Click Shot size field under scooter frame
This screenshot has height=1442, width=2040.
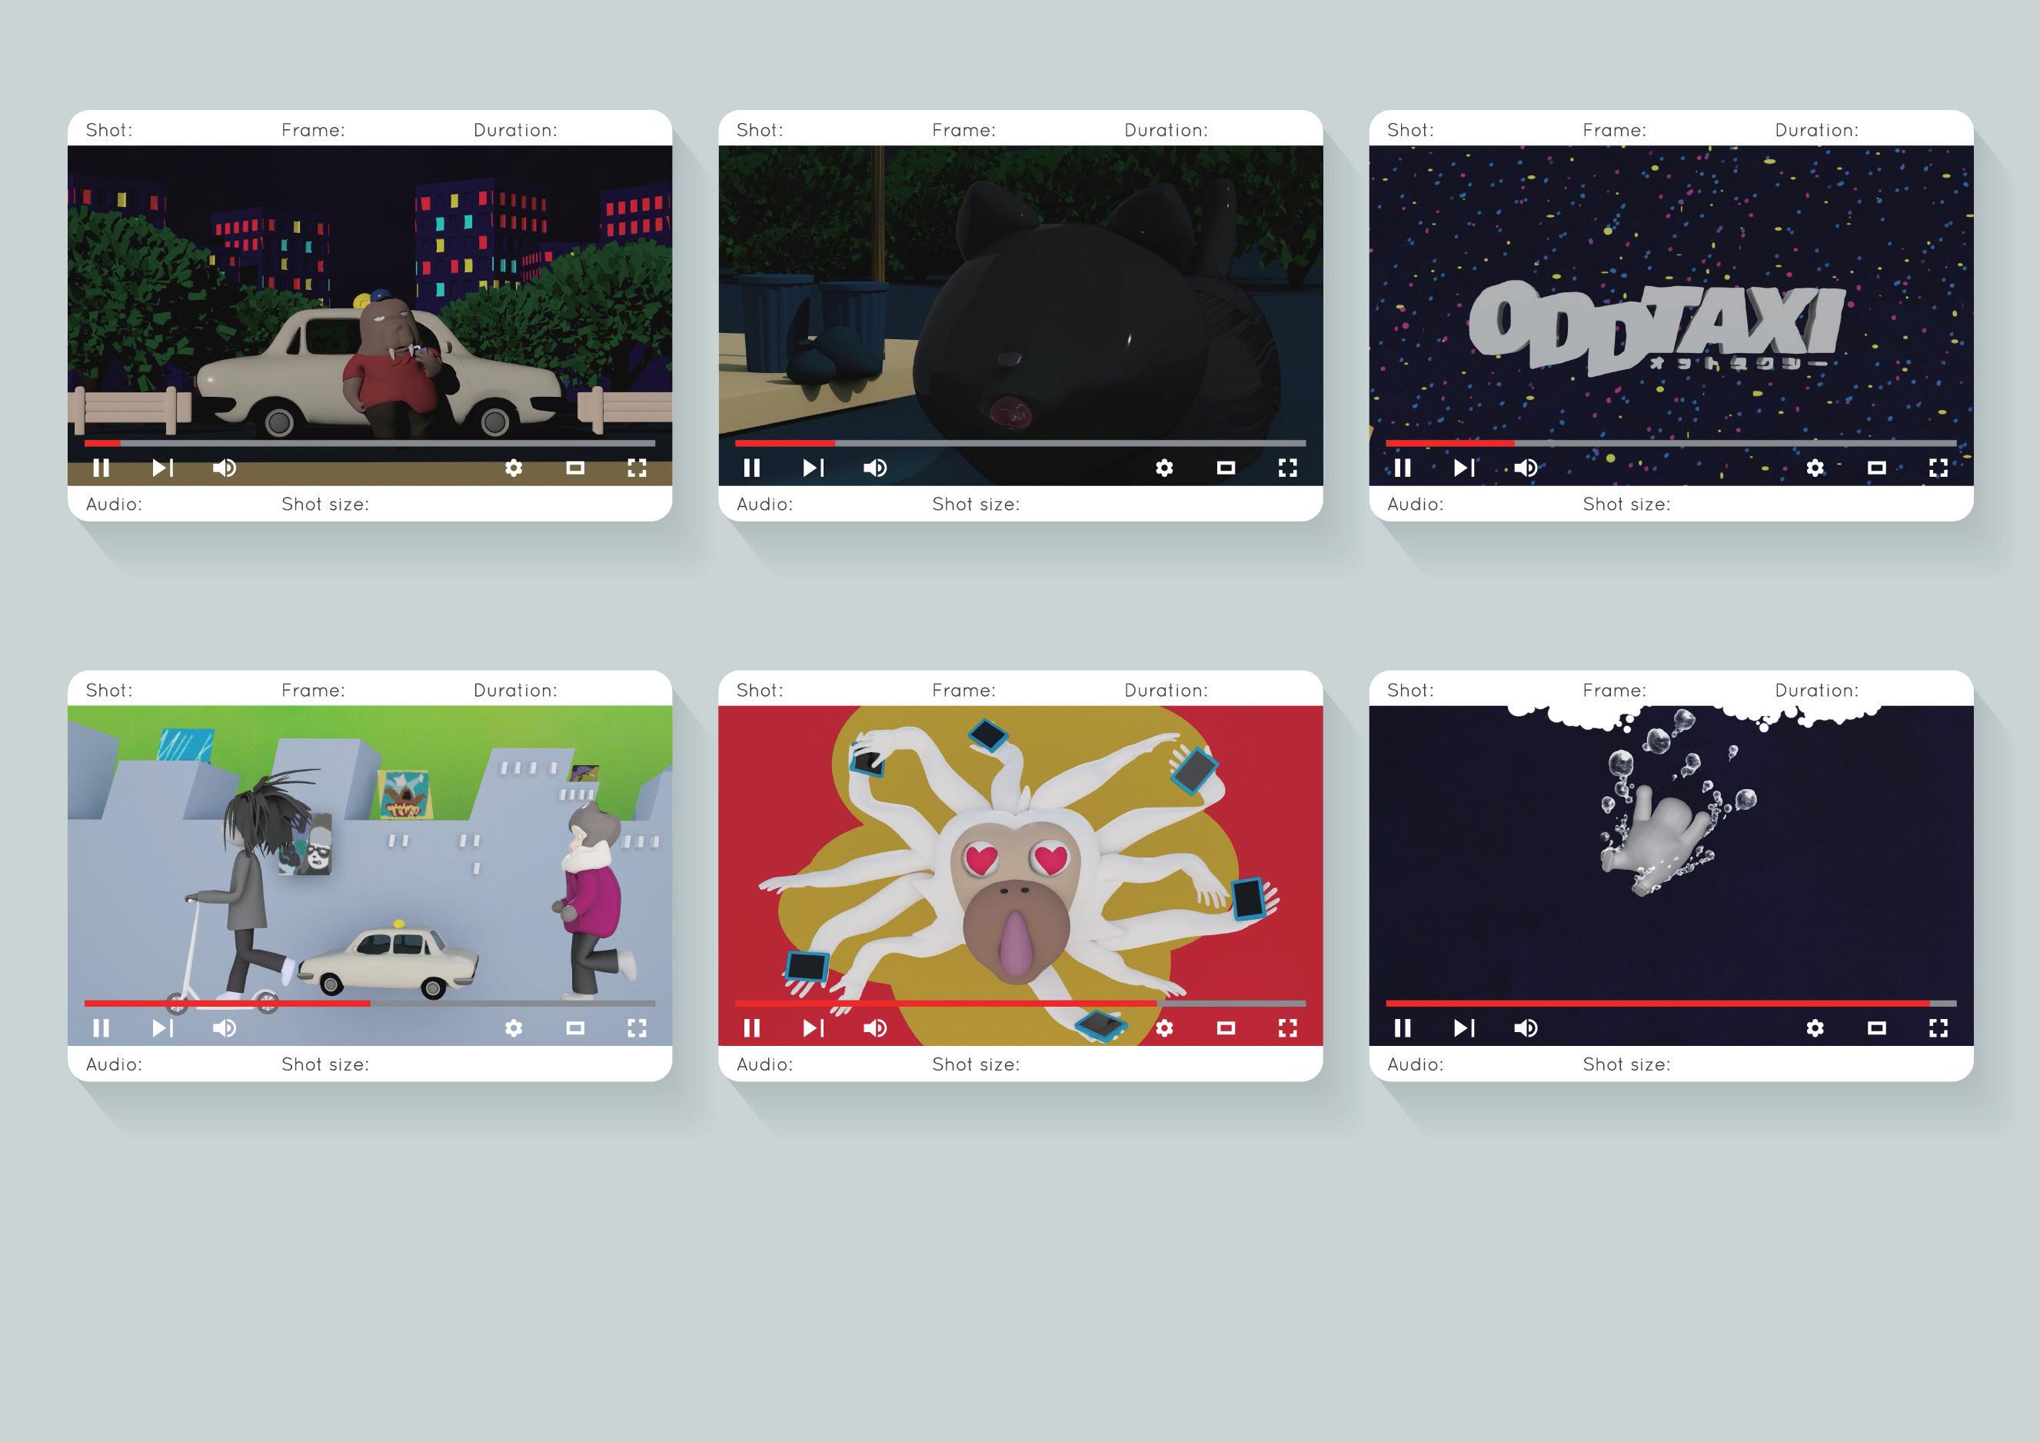(325, 1064)
